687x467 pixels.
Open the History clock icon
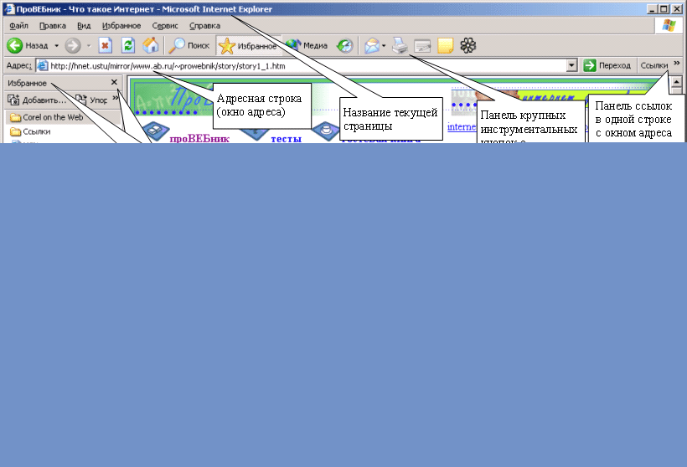pos(345,45)
